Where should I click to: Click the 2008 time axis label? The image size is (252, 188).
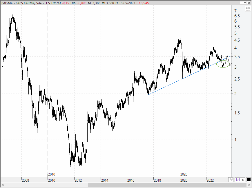click(26, 180)
